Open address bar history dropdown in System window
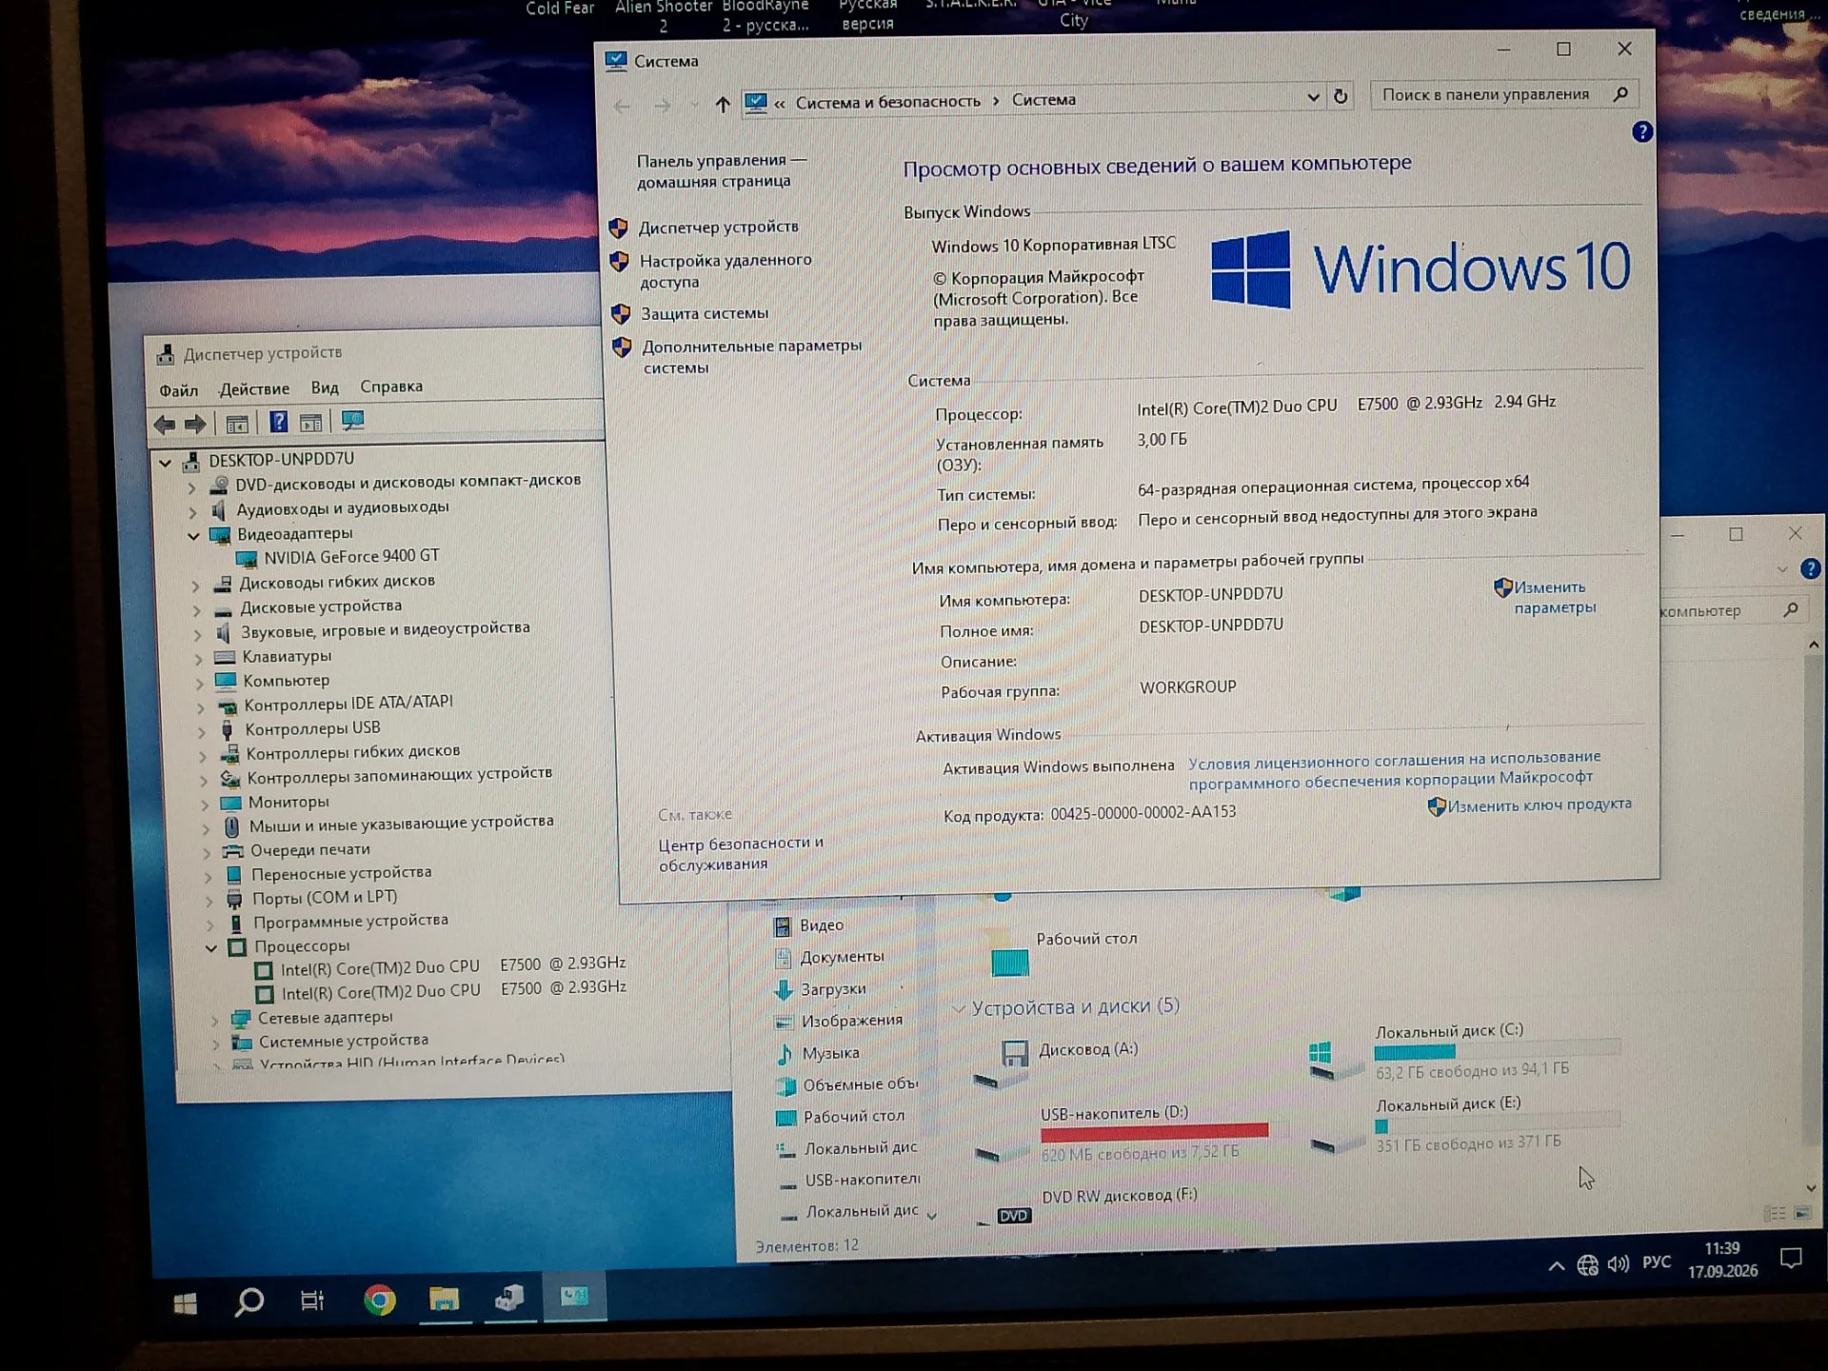Screen dimensions: 1828x1371 [1313, 97]
